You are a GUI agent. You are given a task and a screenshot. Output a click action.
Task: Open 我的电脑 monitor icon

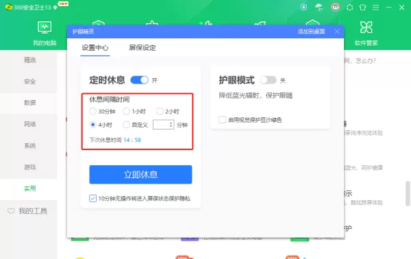45,27
